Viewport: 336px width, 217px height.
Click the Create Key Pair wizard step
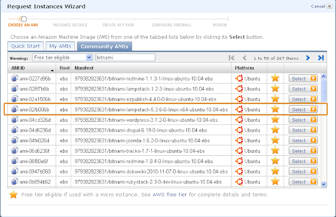click(x=118, y=25)
